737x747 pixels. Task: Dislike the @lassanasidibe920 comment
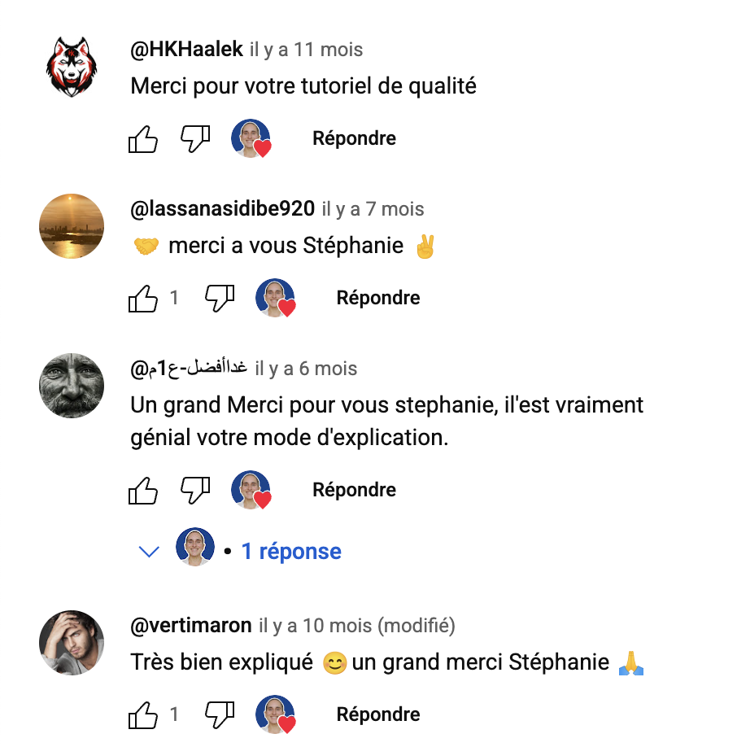[x=220, y=298]
